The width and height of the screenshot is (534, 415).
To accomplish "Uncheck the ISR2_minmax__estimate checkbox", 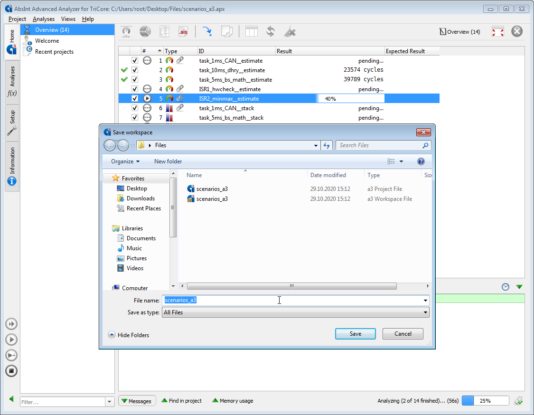I will point(135,98).
